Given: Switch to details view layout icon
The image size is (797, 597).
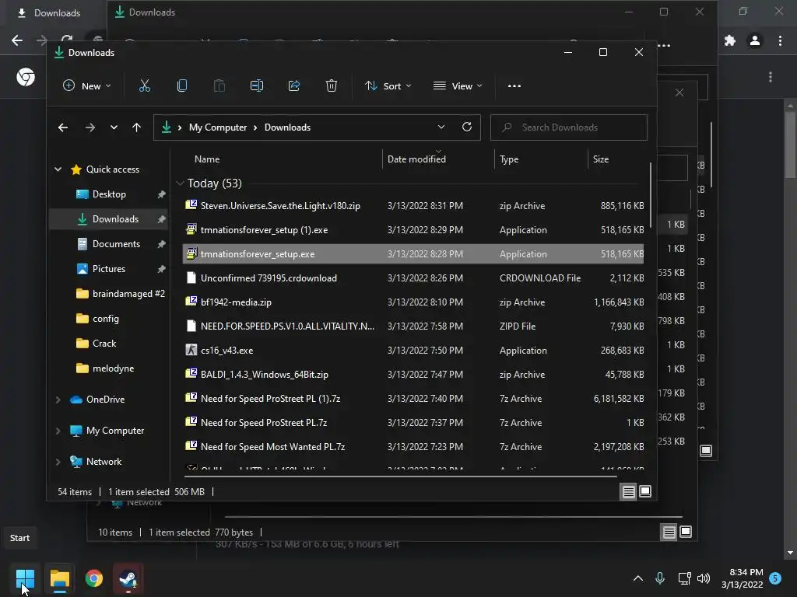Looking at the screenshot, I should coord(628,491).
